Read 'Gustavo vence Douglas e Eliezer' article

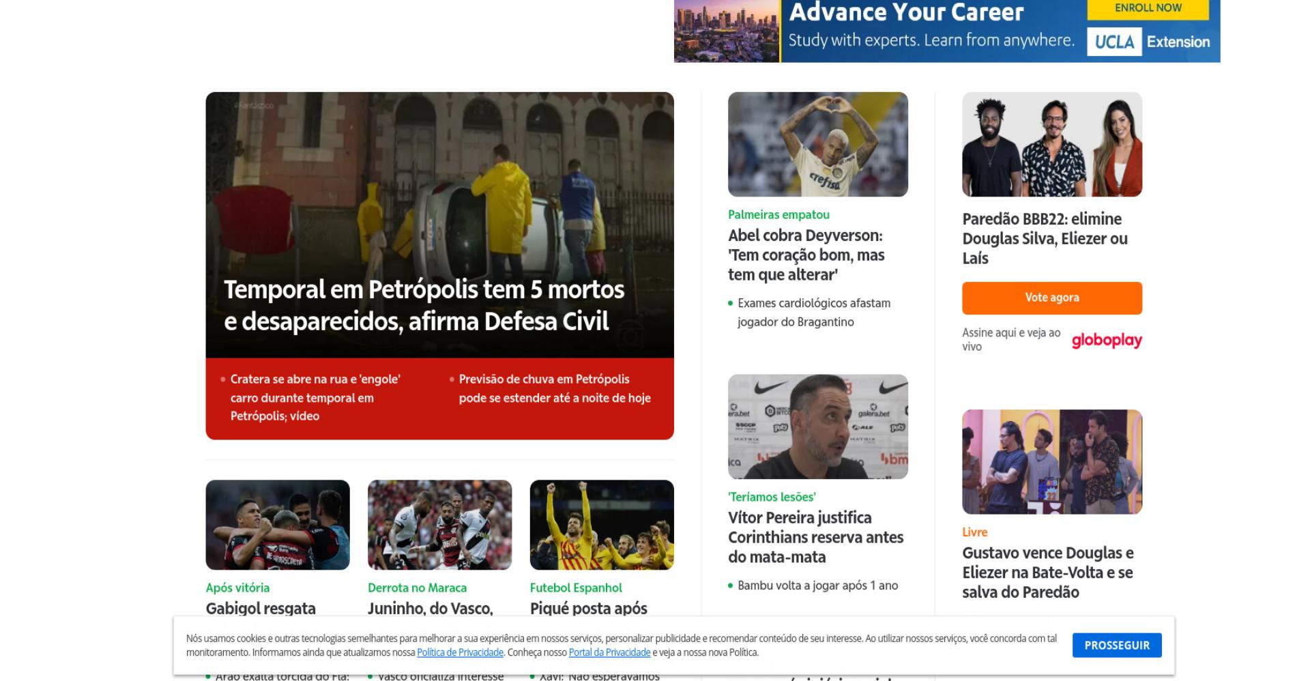click(x=1047, y=573)
